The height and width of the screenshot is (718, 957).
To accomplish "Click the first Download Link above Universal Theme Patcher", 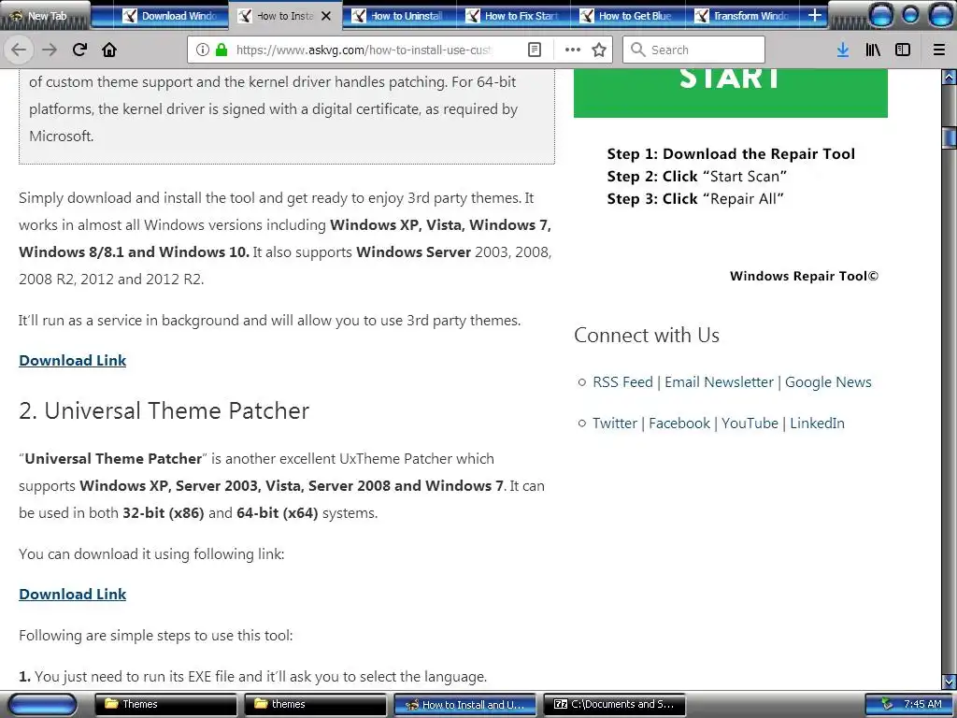I will click(x=73, y=360).
